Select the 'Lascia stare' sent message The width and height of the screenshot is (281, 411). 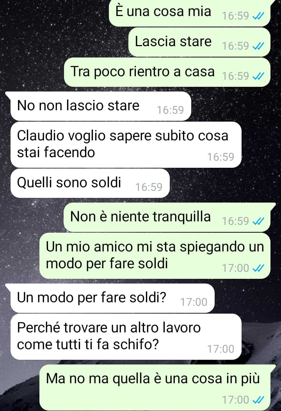click(x=199, y=42)
